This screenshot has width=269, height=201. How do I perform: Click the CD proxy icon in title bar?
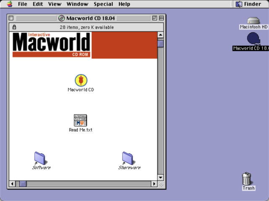click(x=61, y=18)
